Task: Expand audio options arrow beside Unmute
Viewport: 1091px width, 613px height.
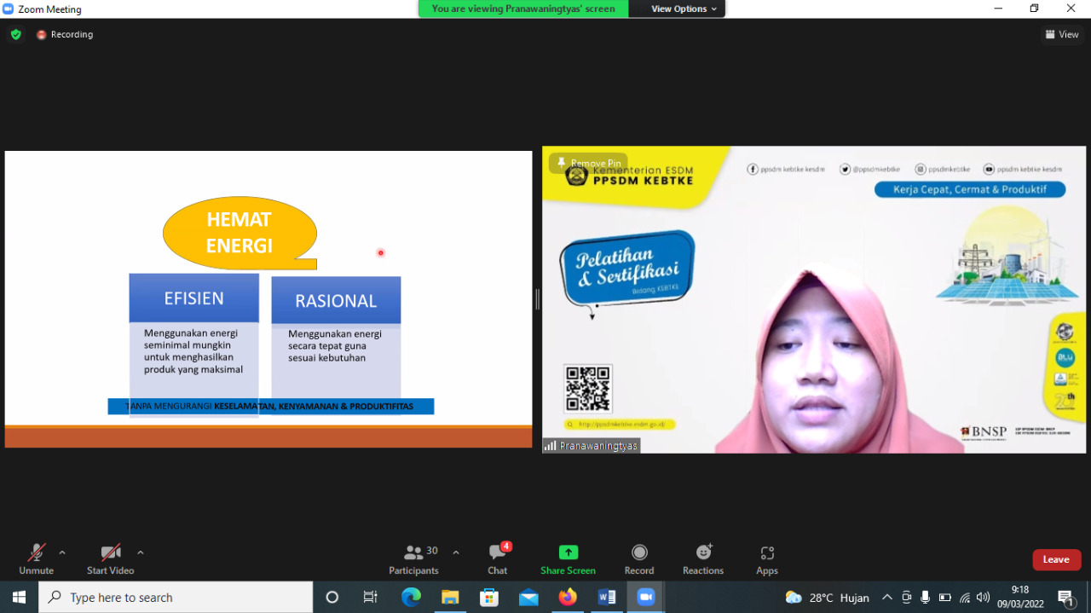Action: pos(62,552)
